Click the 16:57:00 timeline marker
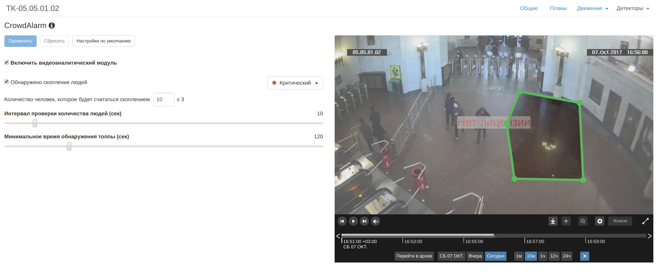 (x=535, y=241)
